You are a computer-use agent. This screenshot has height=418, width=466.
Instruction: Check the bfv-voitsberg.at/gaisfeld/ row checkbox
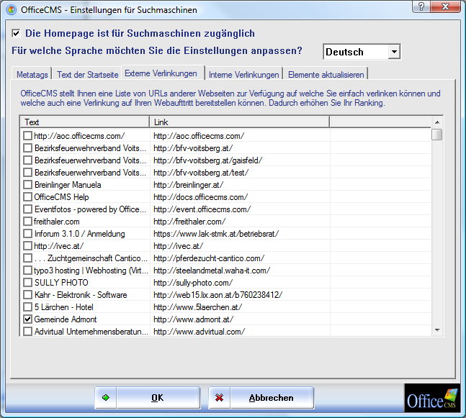[27, 160]
